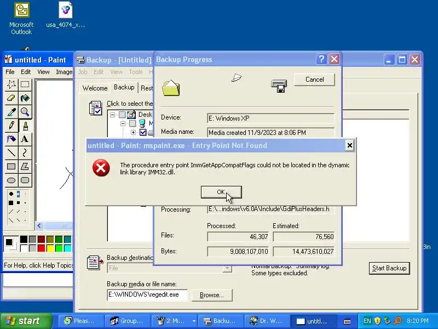The height and width of the screenshot is (329, 438).
Task: Open the grouped 2 Mi... taskbar dropdown arrow
Action: click(x=194, y=321)
